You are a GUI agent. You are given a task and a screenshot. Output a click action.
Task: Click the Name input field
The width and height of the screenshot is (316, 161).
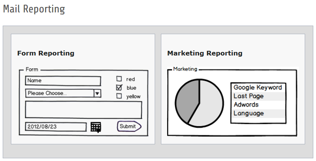click(63, 81)
